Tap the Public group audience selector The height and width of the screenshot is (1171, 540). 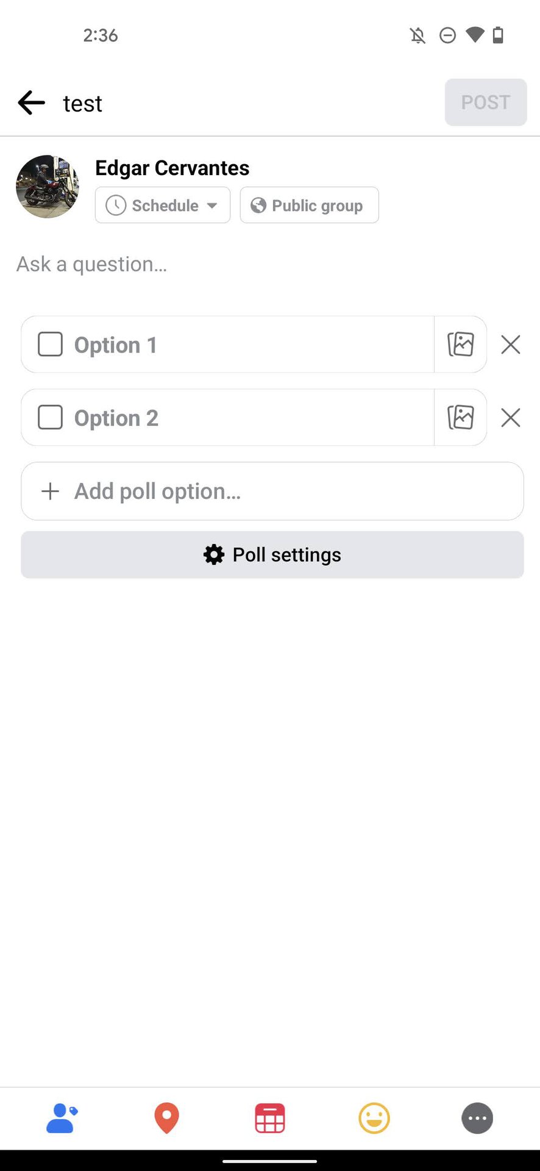(x=309, y=206)
